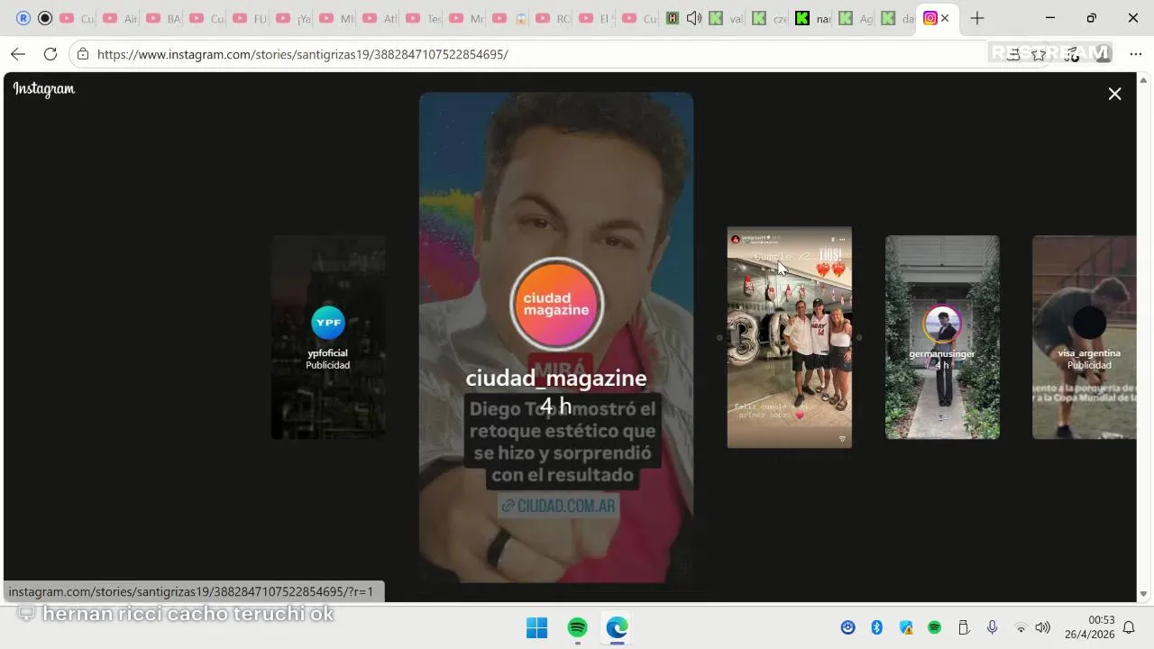Open the ciudad_magazine story preview

(556, 337)
